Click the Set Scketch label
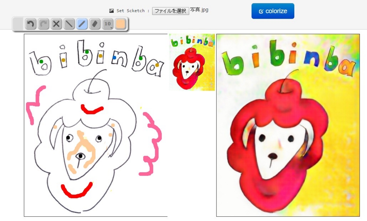The width and height of the screenshot is (367, 221). click(x=133, y=11)
